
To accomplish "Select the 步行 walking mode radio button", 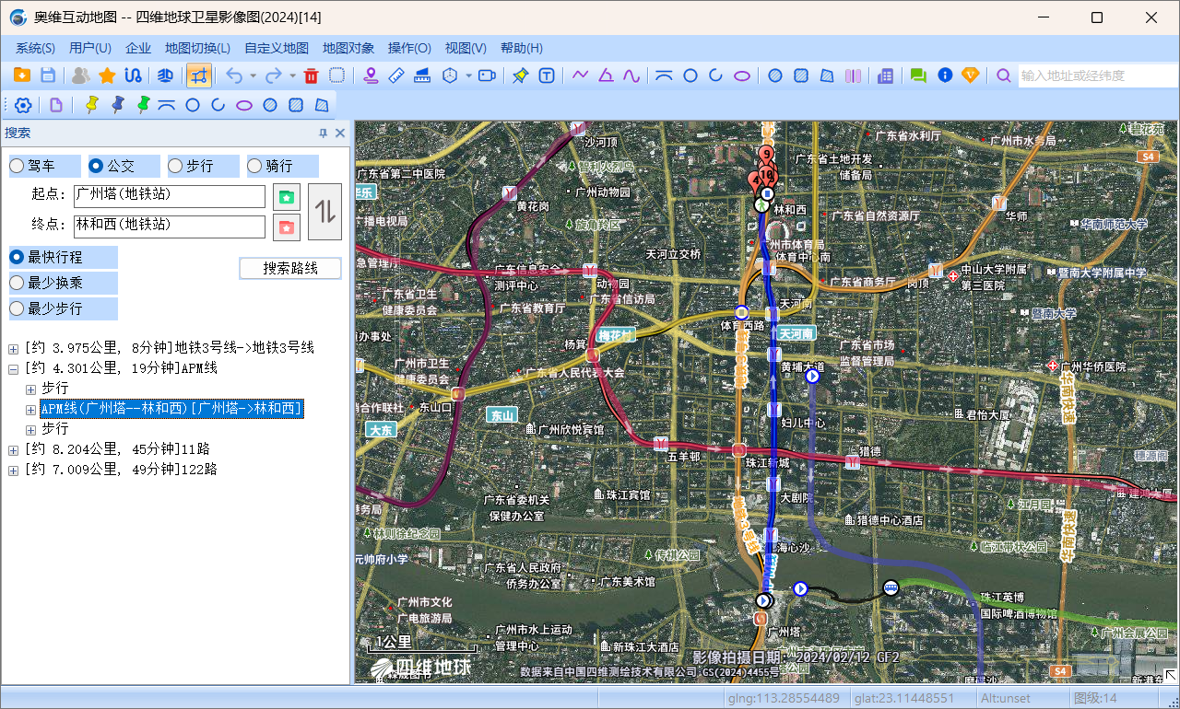I will point(175,166).
